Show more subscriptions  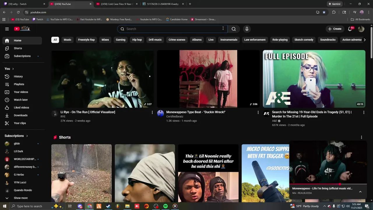click(x=22, y=198)
